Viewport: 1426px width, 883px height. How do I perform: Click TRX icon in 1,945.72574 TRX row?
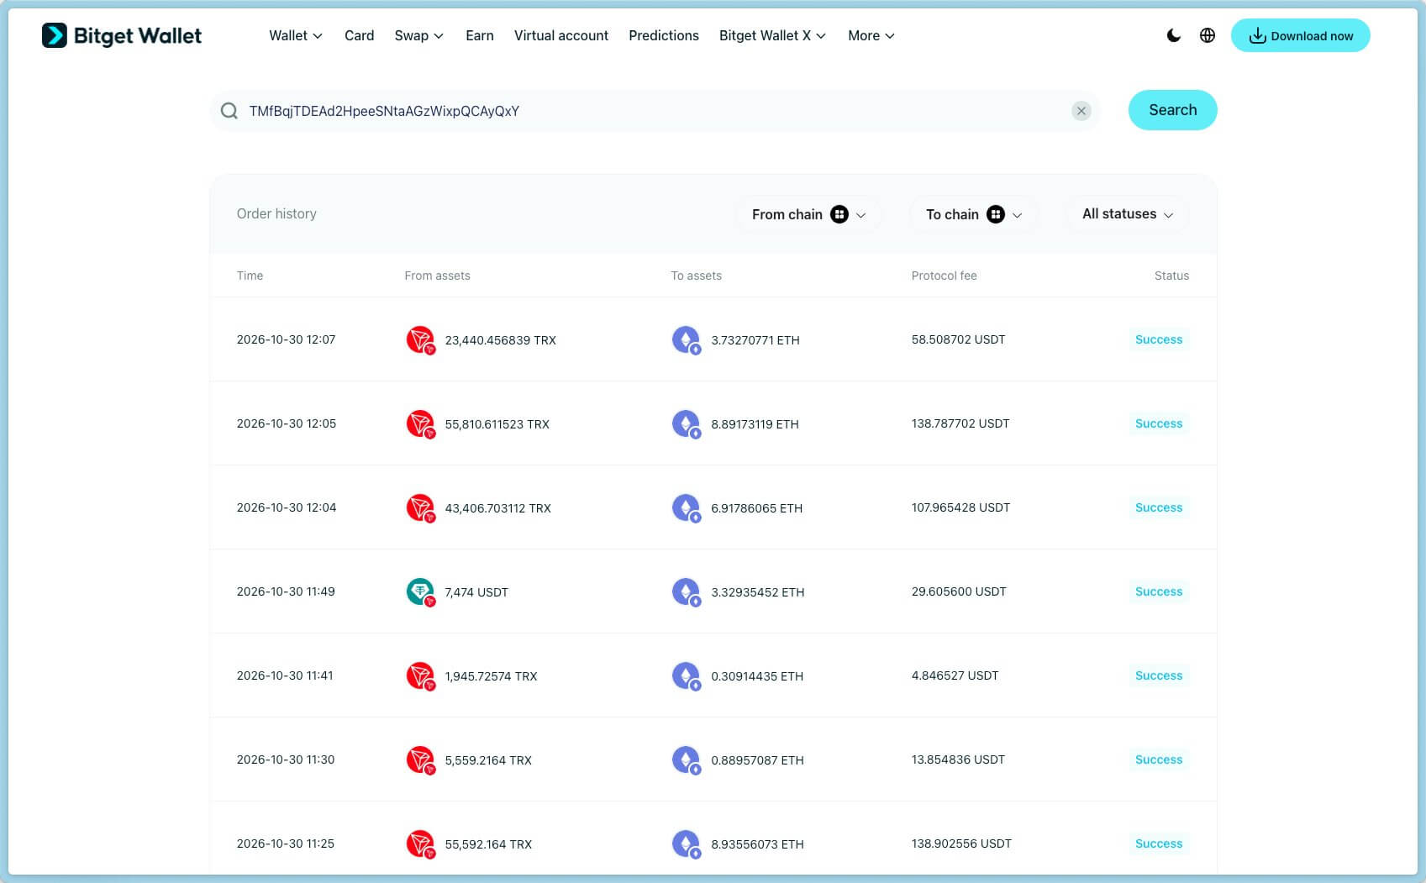point(420,675)
